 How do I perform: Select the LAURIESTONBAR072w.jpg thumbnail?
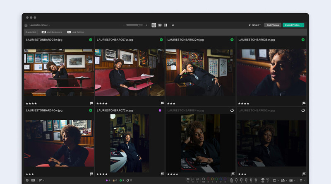pos(130,143)
